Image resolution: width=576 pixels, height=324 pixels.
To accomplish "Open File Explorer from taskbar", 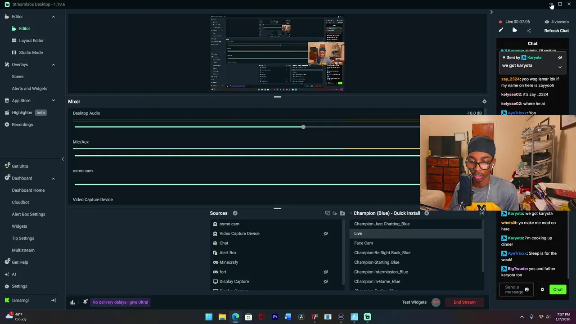I will pyautogui.click(x=222, y=317).
